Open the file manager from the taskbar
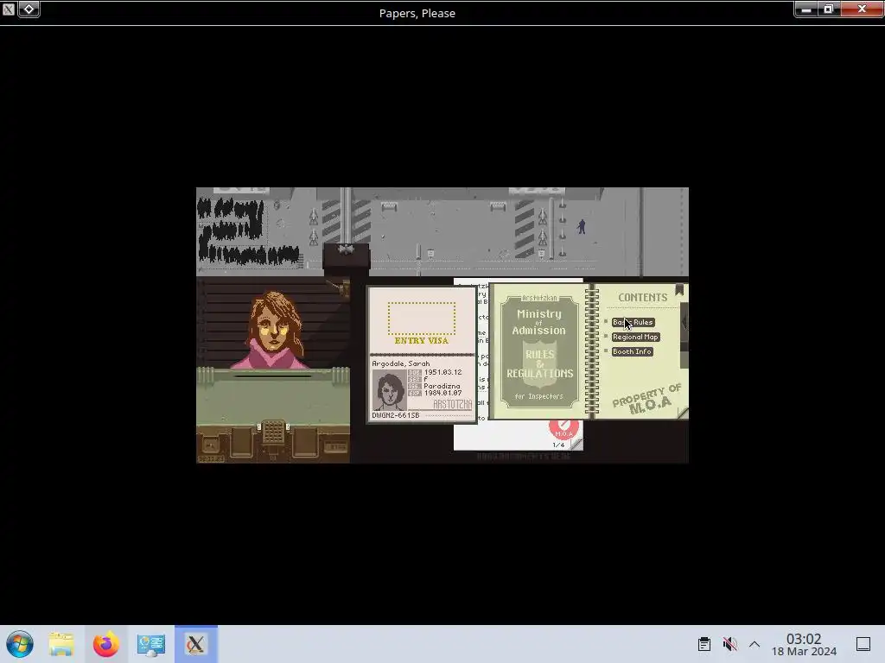Viewport: 885px width, 663px height. (x=61, y=644)
